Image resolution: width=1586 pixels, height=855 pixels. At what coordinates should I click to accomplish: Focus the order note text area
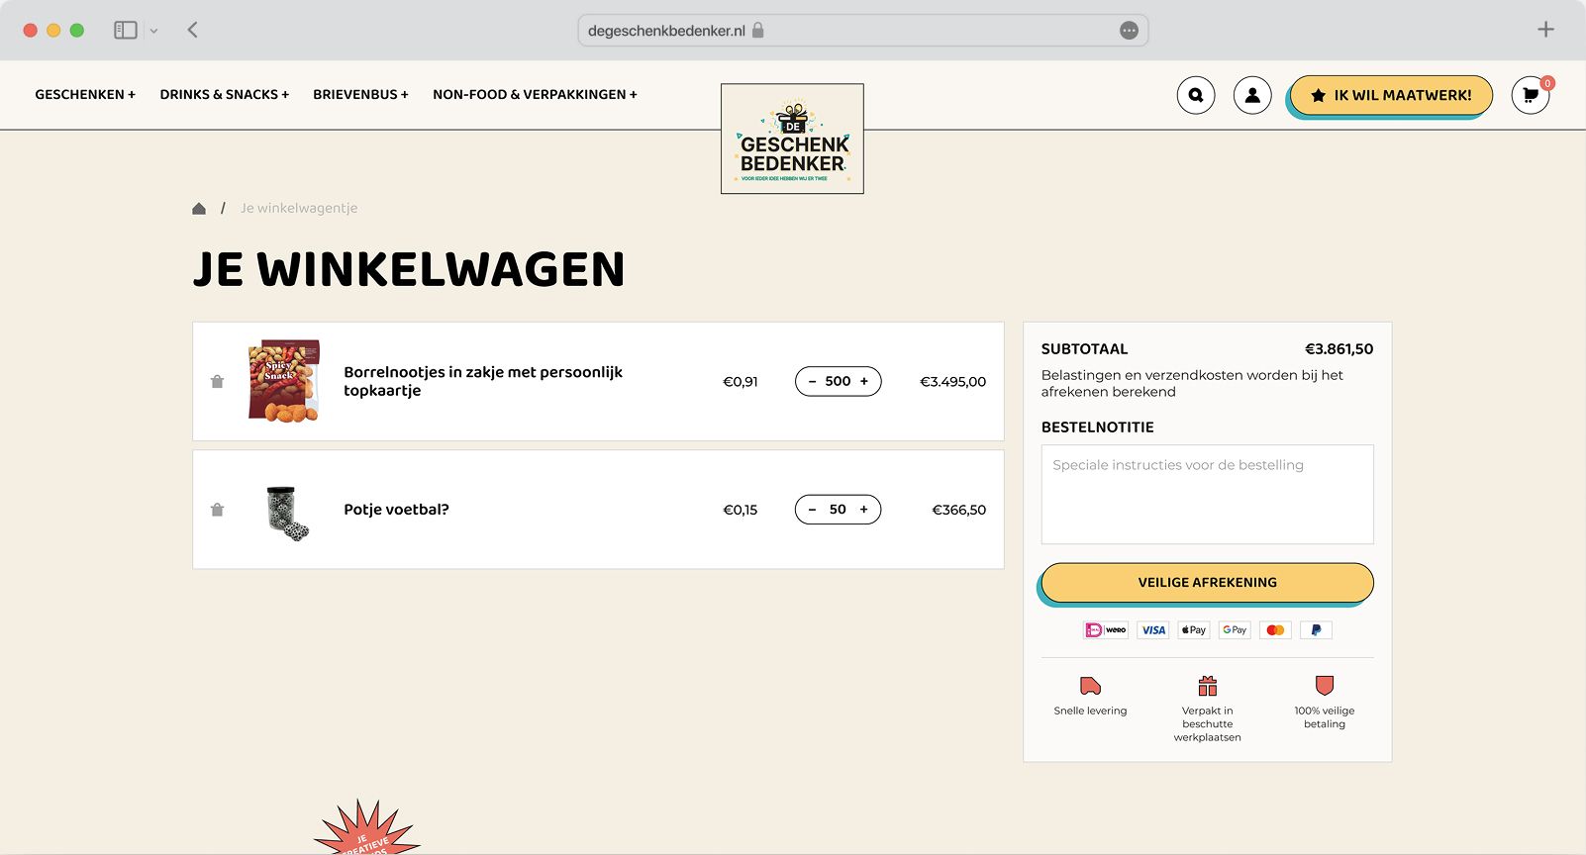(x=1208, y=495)
